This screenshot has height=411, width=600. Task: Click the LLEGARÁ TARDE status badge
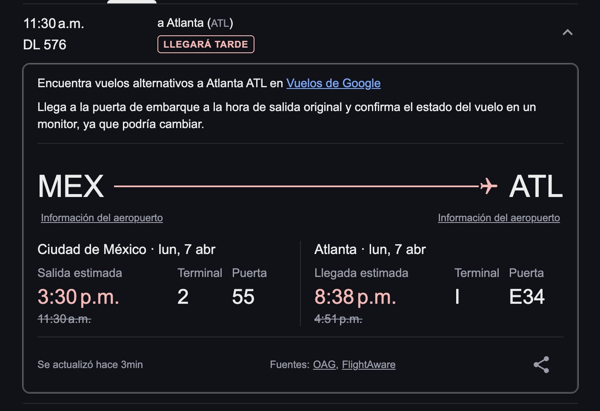pyautogui.click(x=206, y=44)
